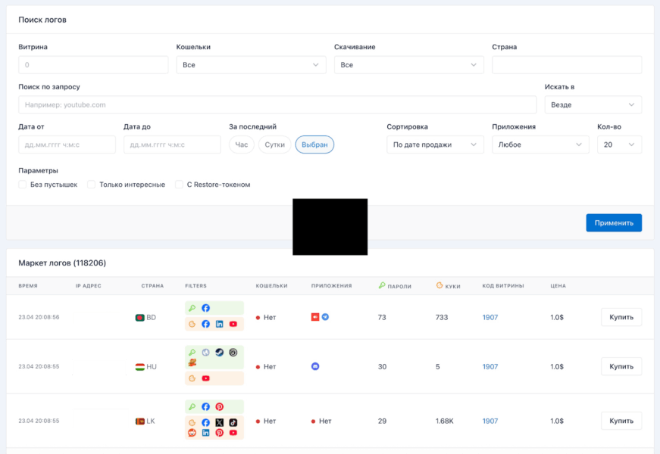Click the 'Дата от' date input
Screen dimensions: 660x454
click(x=67, y=145)
